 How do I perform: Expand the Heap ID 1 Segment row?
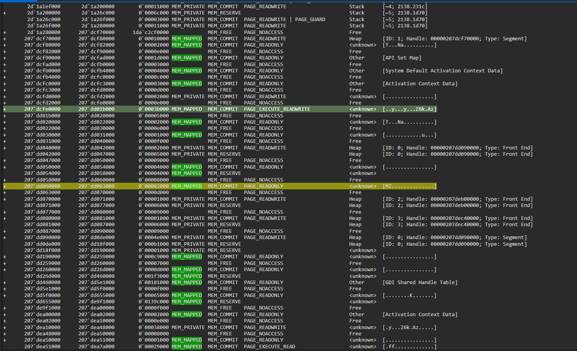[5, 39]
